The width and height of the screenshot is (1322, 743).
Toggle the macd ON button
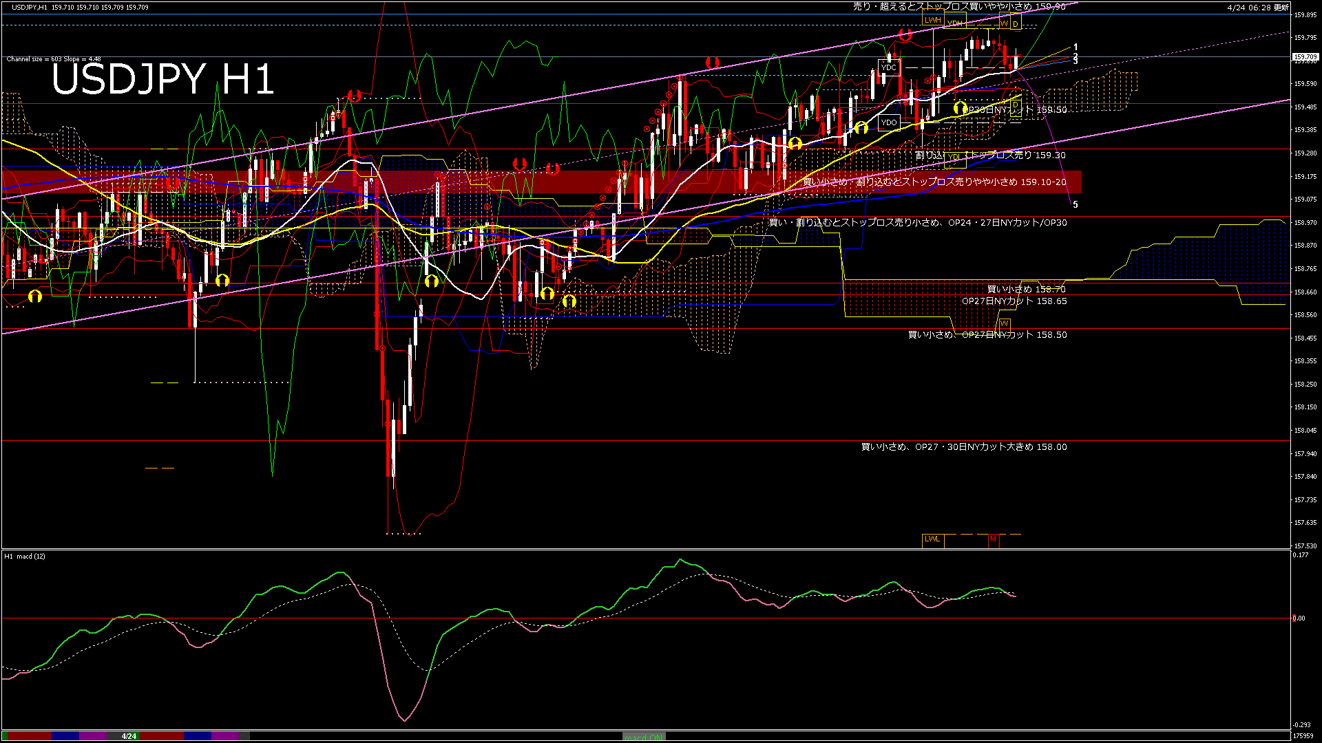[644, 736]
